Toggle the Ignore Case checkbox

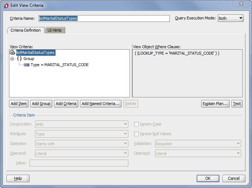136,124
